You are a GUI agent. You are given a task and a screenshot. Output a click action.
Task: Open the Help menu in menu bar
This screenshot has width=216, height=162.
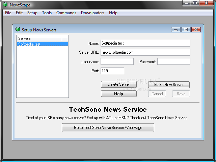coord(113,13)
